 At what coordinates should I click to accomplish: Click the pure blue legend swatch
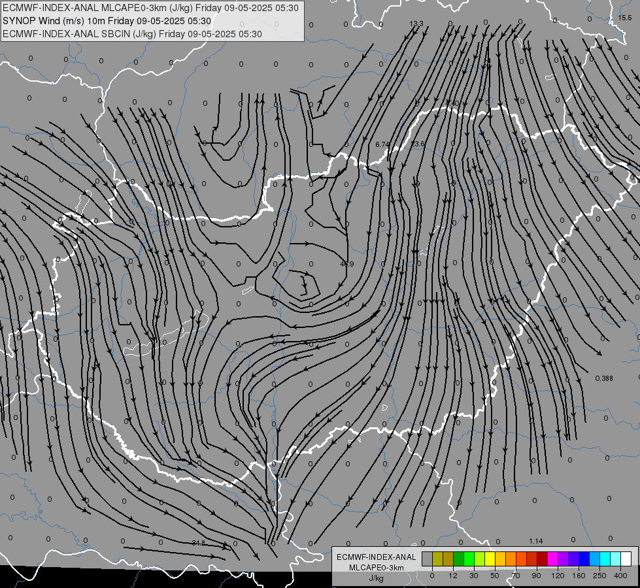[x=584, y=559]
